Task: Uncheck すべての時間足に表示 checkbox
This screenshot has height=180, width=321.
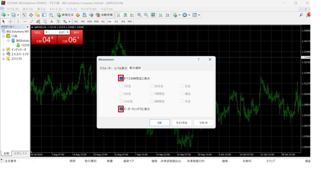Action: point(121,78)
